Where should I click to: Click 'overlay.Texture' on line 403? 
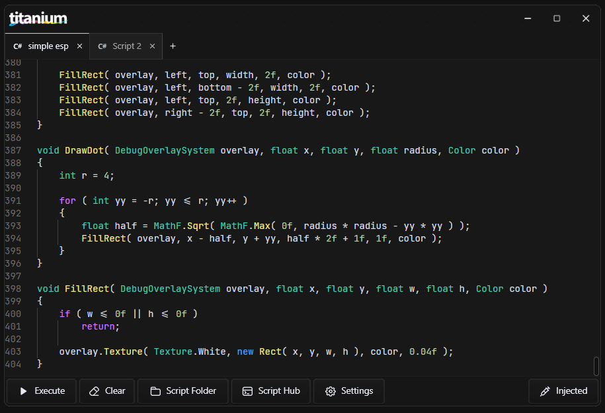point(101,351)
